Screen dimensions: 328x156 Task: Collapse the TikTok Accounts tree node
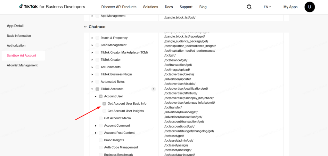click(92, 89)
